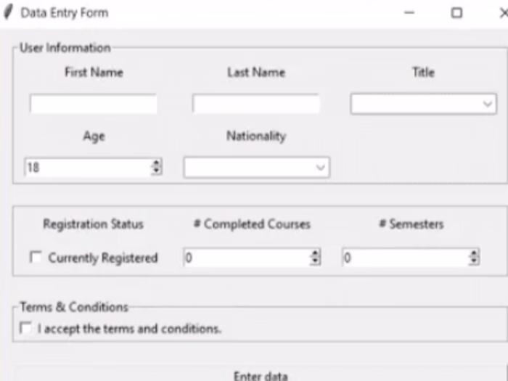The height and width of the screenshot is (381, 508).
Task: Click the Last Name input field
Action: tap(256, 104)
